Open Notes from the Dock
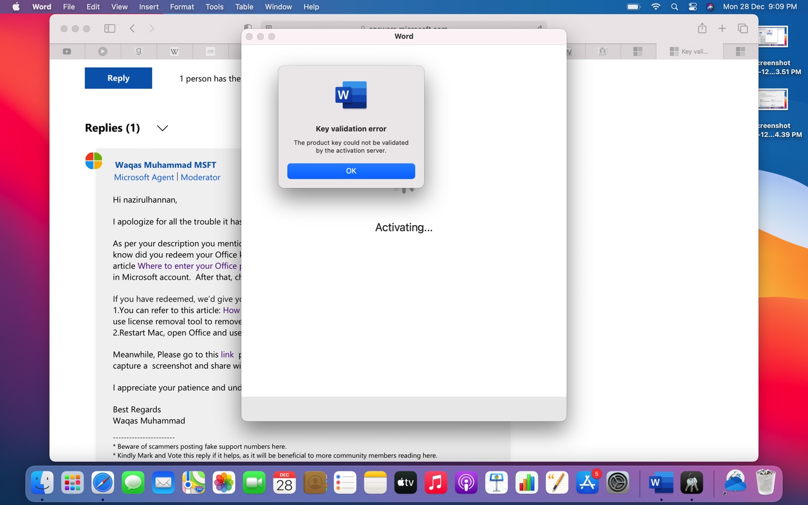The width and height of the screenshot is (808, 505). (375, 483)
